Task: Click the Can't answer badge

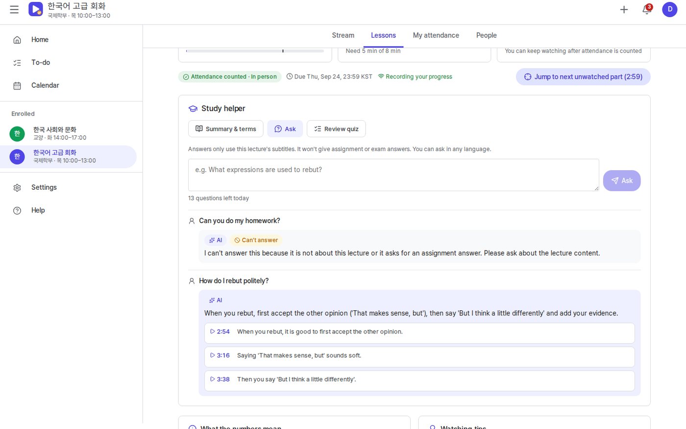Action: coord(256,240)
